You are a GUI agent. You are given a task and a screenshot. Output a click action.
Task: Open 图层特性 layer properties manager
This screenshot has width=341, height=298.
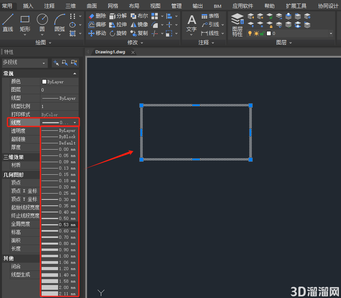(x=237, y=25)
